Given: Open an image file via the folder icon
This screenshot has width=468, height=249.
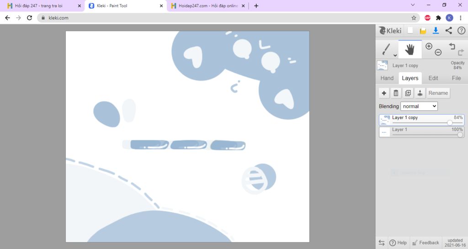Looking at the screenshot, I should click(423, 31).
